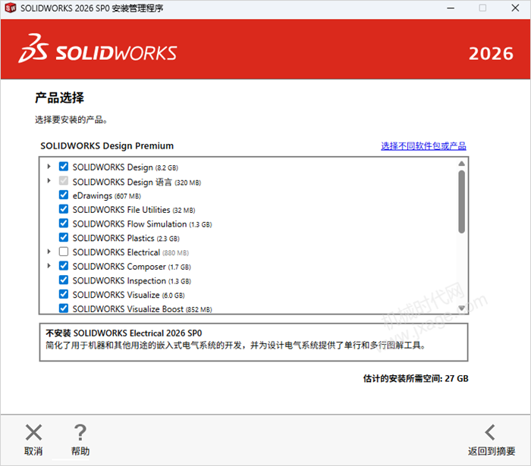Expand the SOLIDWORKS Design tree node

(x=49, y=167)
